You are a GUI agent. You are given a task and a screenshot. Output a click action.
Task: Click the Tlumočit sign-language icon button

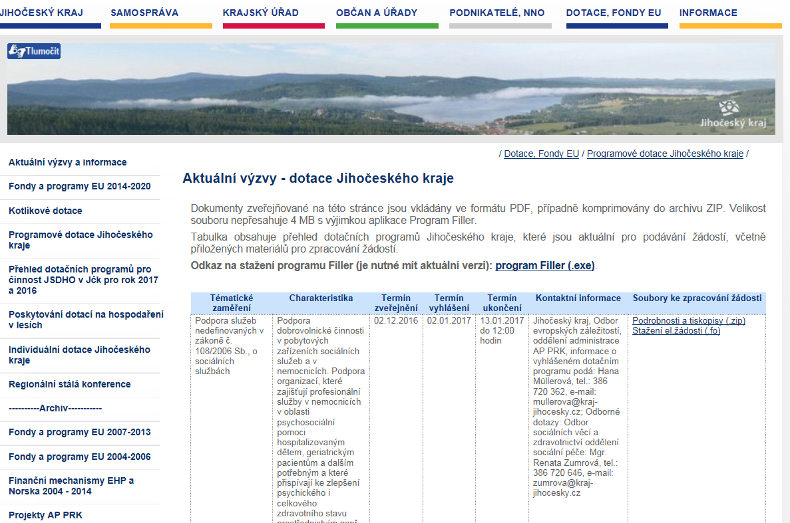(34, 51)
